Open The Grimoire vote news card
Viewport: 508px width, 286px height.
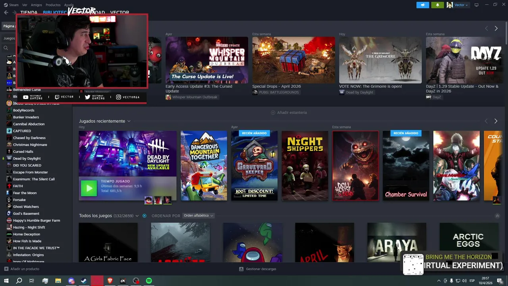380,60
